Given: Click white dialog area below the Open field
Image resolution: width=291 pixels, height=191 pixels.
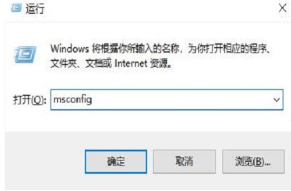Looking at the screenshot, I should tap(145, 121).
